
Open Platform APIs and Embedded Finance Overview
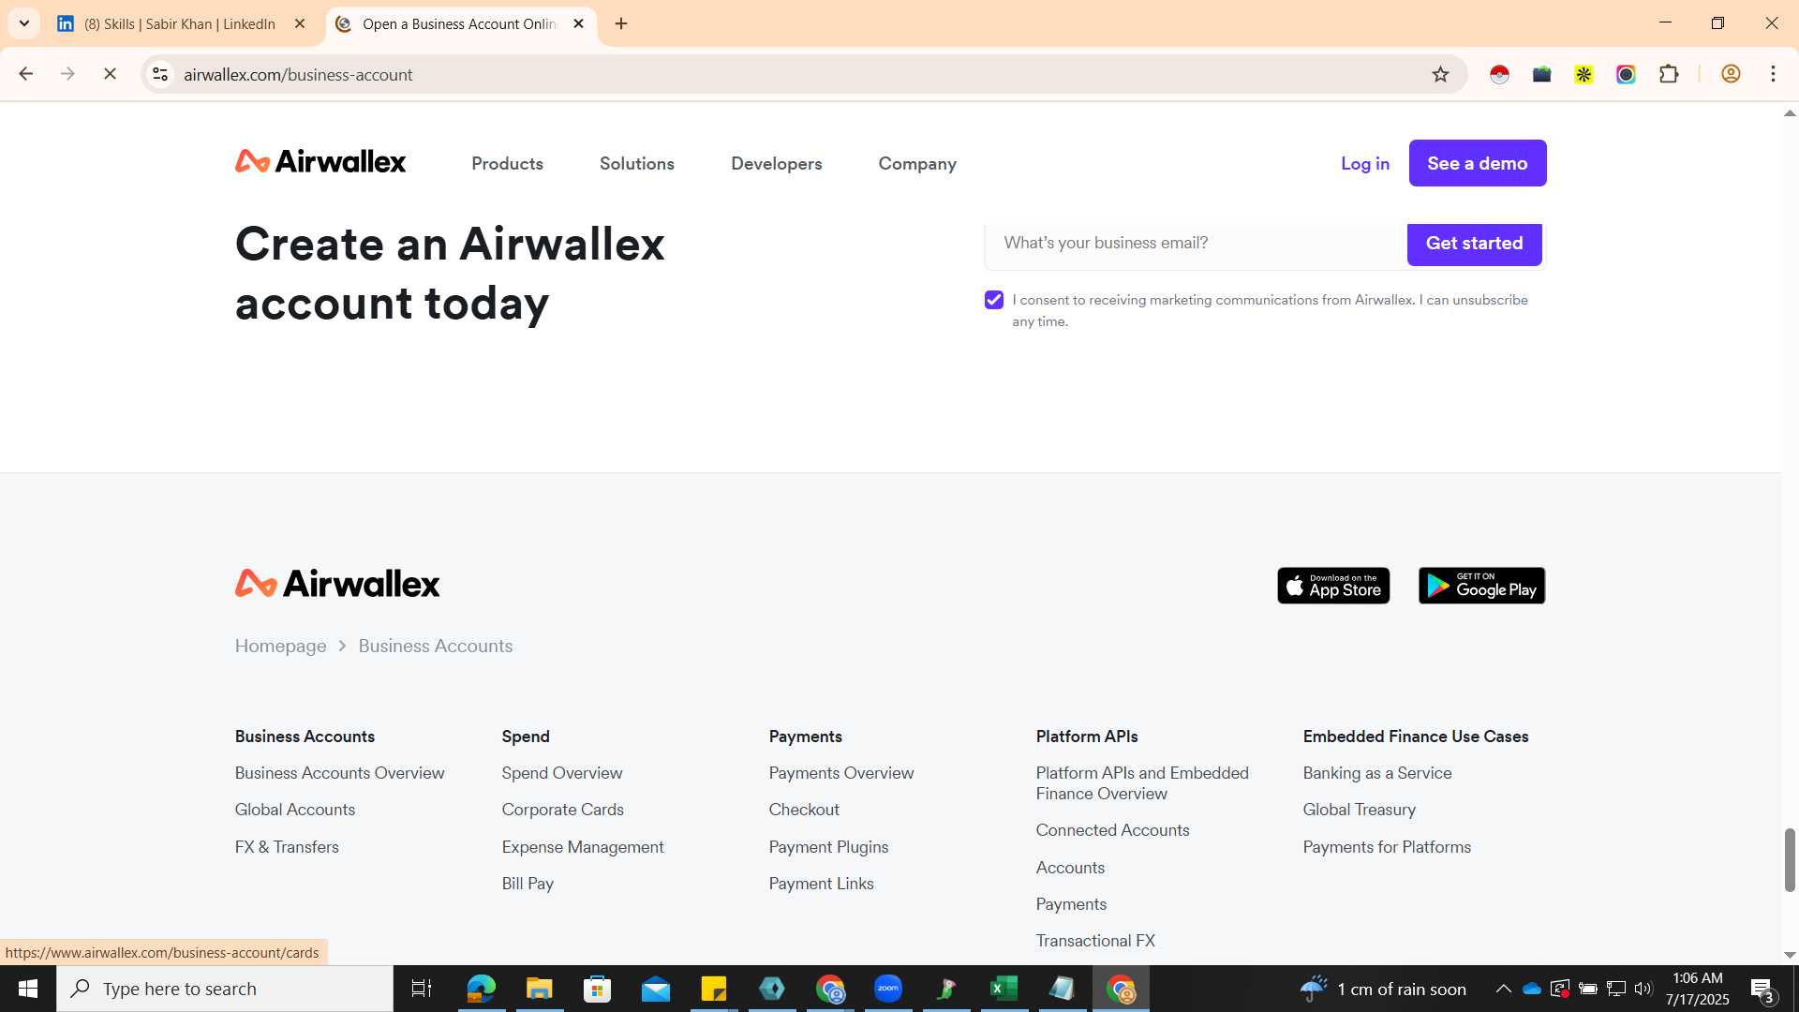click(x=1142, y=783)
